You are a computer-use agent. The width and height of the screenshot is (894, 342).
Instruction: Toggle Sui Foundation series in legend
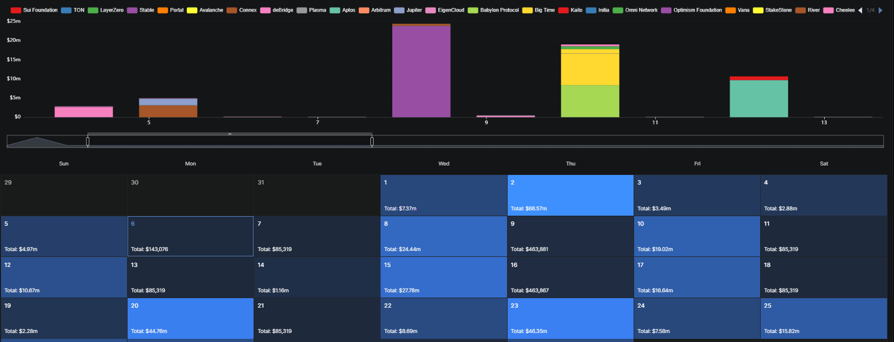click(x=34, y=10)
